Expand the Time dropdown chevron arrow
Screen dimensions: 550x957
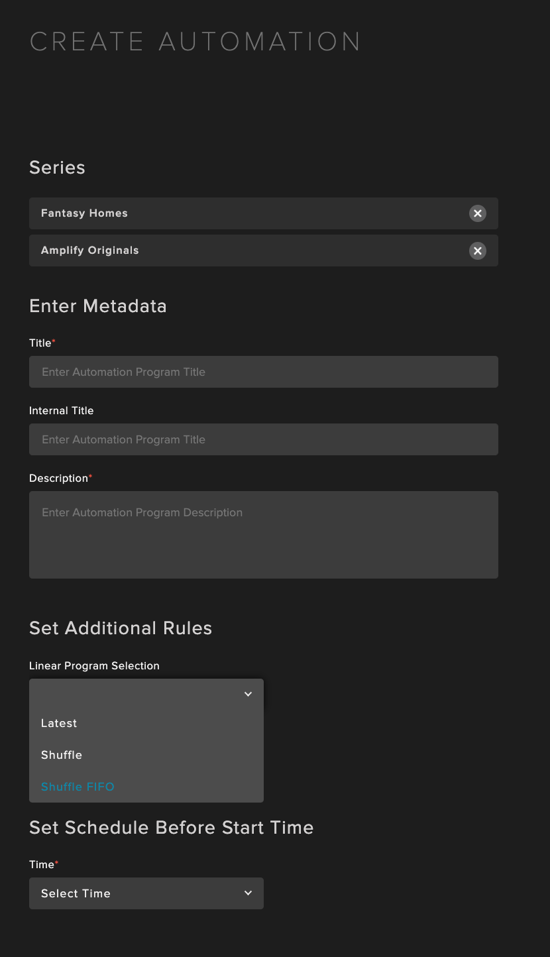(248, 893)
